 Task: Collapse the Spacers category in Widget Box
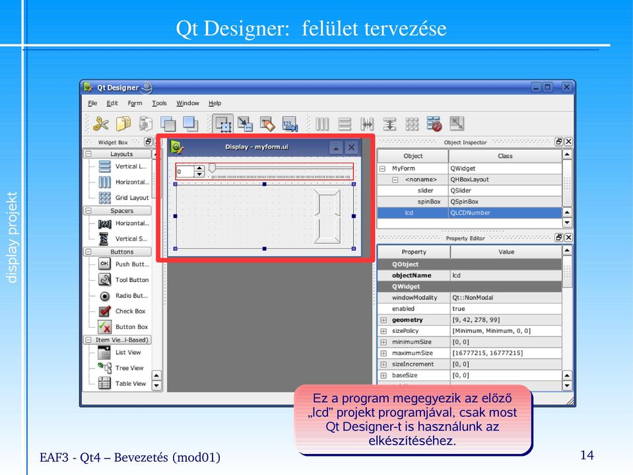(x=88, y=211)
